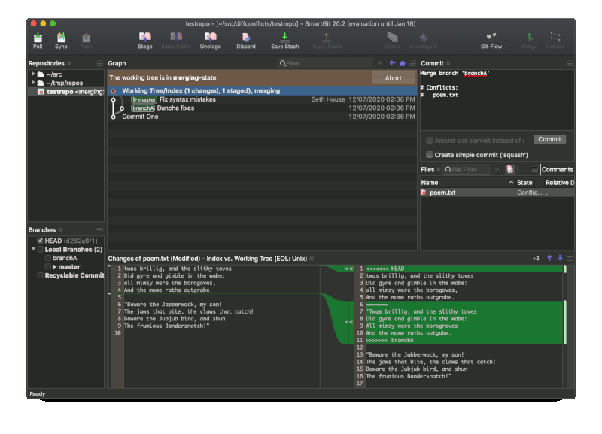Click the Unstage toolbar icon
Image resolution: width=602 pixels, height=434 pixels.
coord(211,37)
